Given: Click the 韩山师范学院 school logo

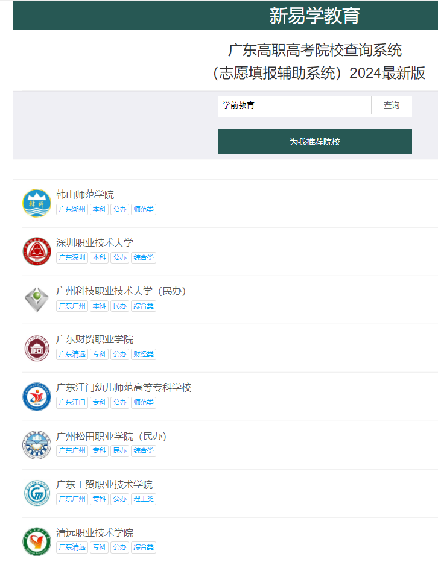Looking at the screenshot, I should (x=37, y=203).
